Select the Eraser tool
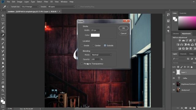The width and height of the screenshot is (196, 110). [3, 55]
